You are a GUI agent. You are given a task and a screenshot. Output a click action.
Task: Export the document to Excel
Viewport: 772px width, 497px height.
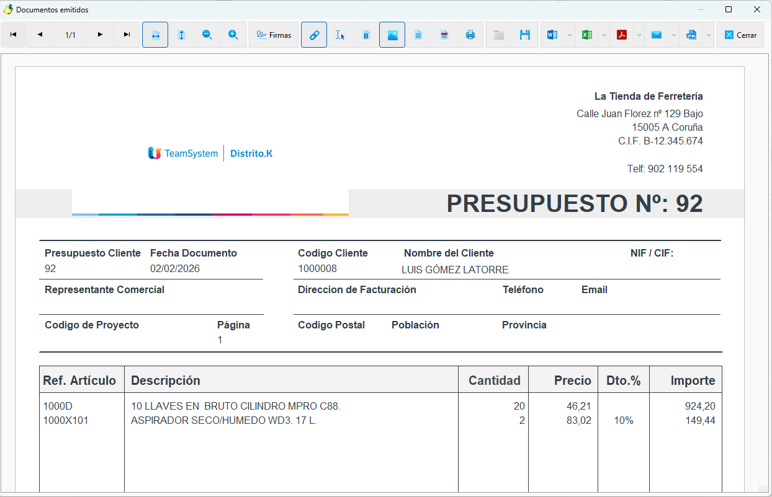[x=587, y=35]
